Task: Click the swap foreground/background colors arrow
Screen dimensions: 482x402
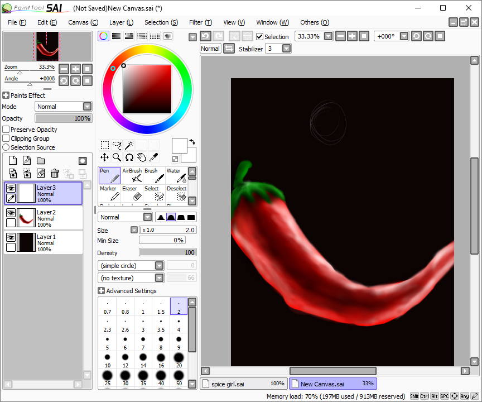Action: (x=192, y=142)
